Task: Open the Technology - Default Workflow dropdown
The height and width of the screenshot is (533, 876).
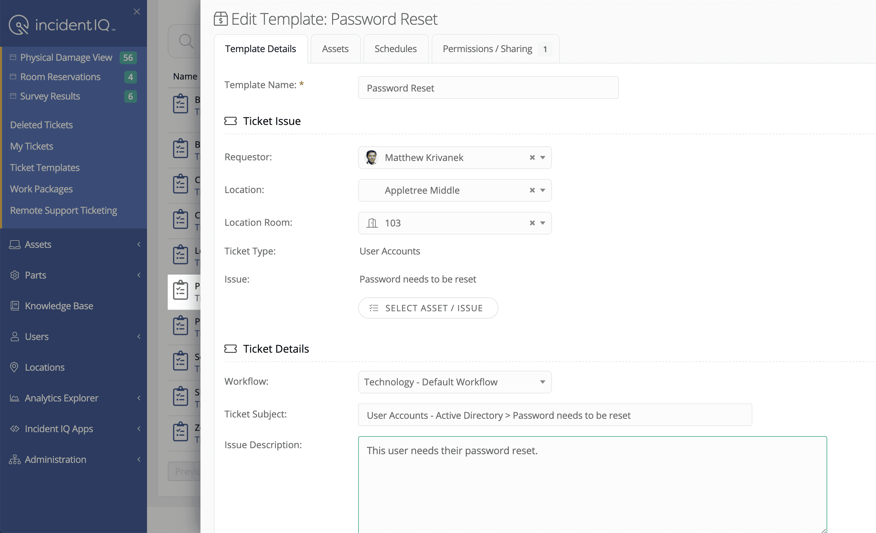Action: tap(543, 382)
